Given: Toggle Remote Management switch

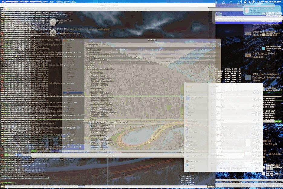Looking at the screenshot, I should (x=255, y=120).
